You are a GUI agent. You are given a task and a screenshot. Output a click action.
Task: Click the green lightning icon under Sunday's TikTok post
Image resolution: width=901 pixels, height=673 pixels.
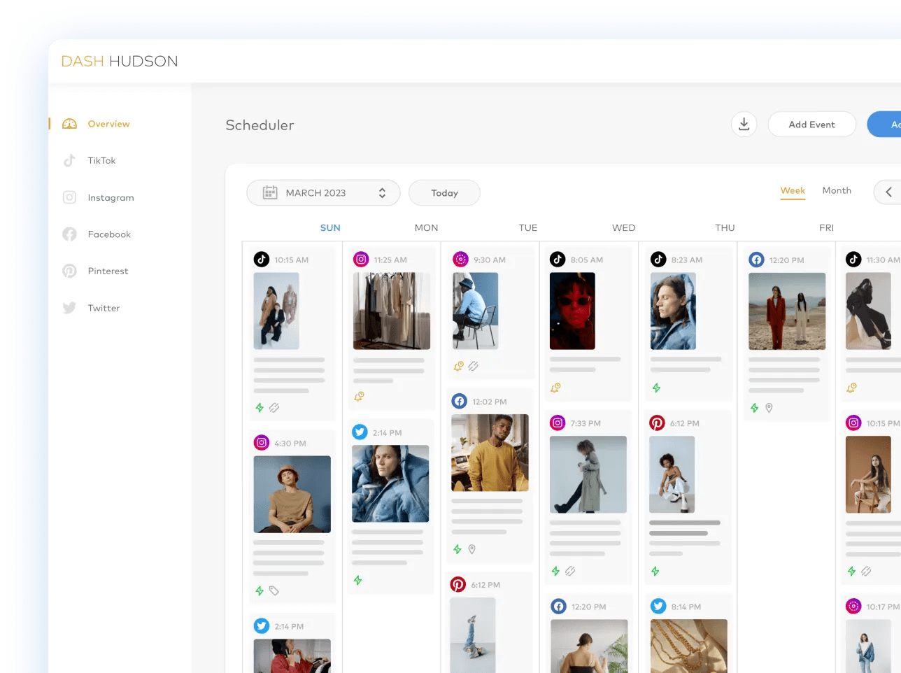click(259, 407)
